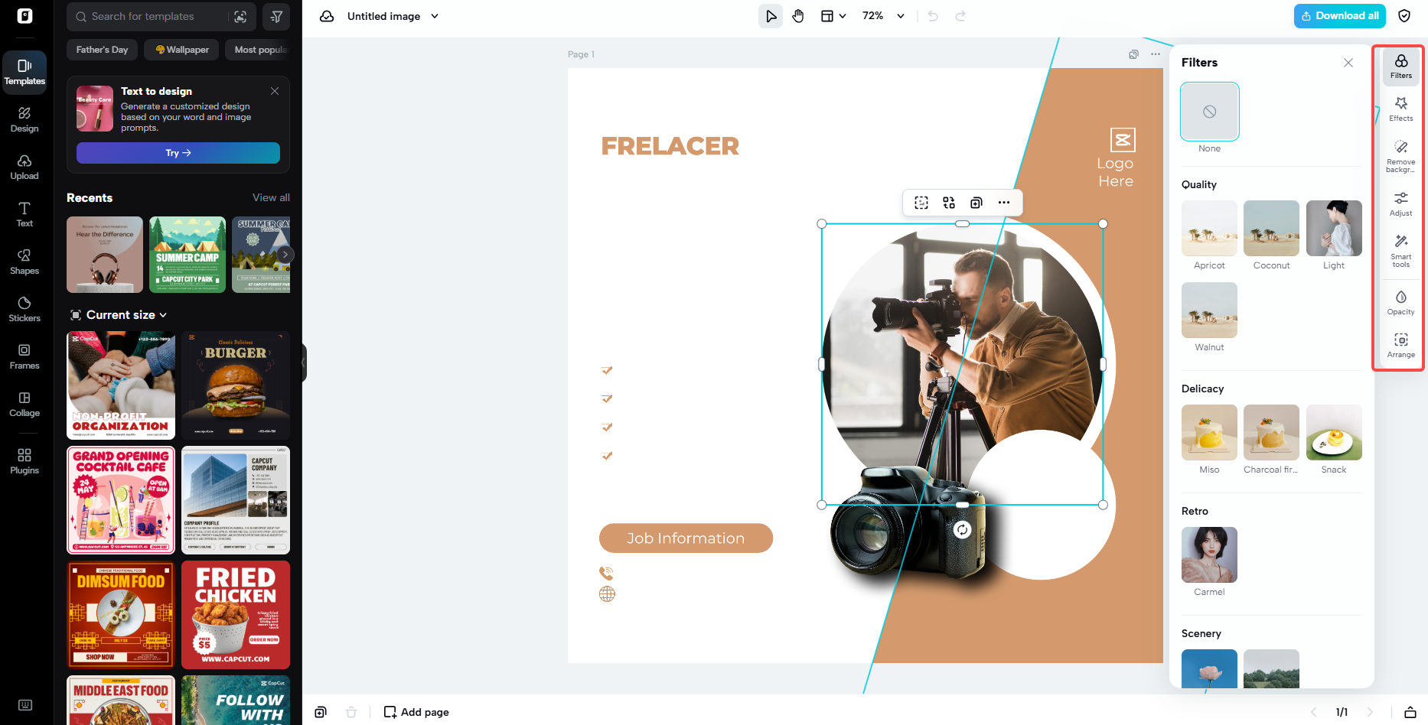Click View all recents link

click(270, 197)
